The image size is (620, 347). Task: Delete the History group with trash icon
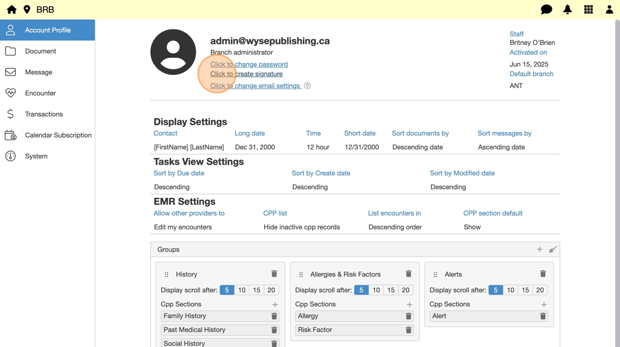coord(274,274)
